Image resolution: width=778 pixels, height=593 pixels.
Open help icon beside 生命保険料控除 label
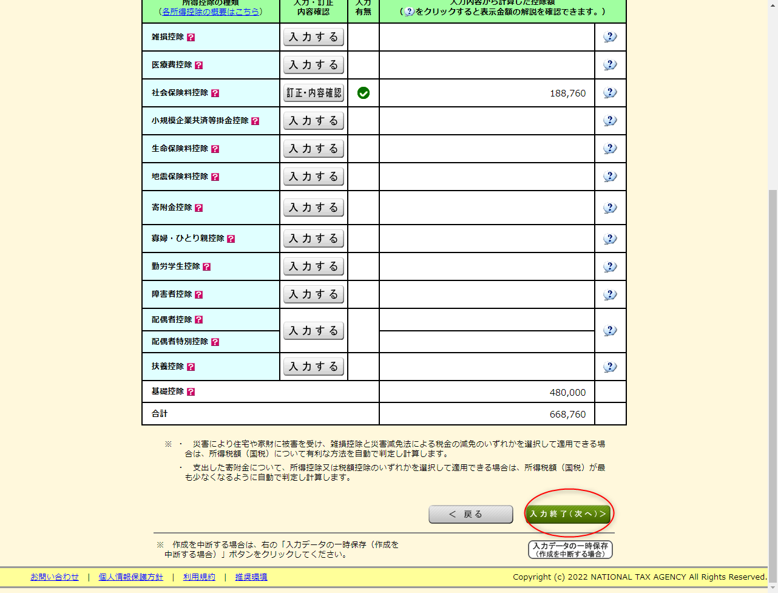(x=215, y=149)
